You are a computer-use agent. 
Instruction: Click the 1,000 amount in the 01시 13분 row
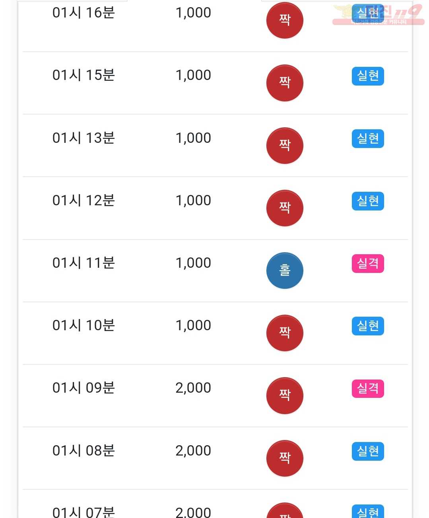pyautogui.click(x=193, y=138)
